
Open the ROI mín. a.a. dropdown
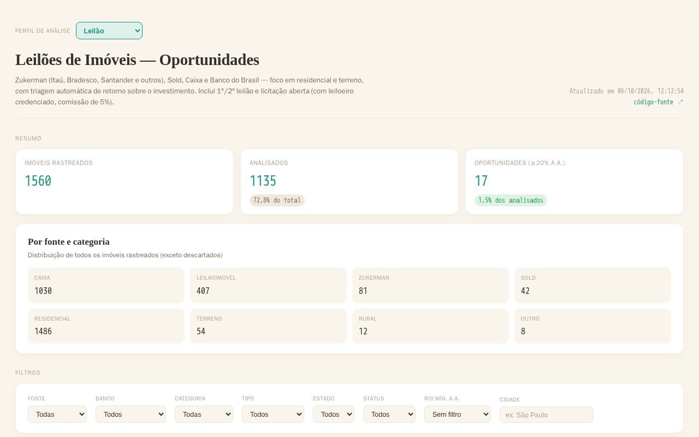(458, 414)
